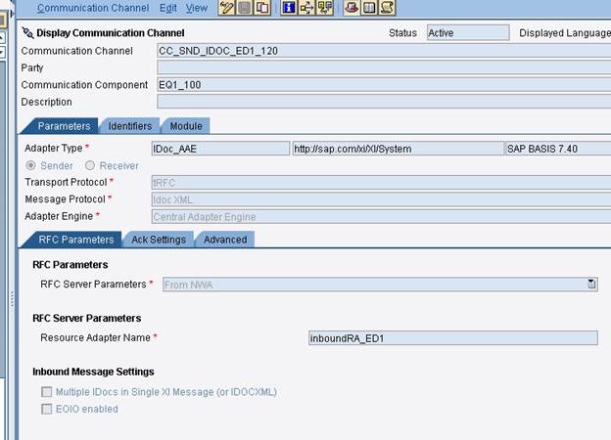Open the Adapter Engine dropdown field
This screenshot has width=611, height=440.
coord(381,217)
